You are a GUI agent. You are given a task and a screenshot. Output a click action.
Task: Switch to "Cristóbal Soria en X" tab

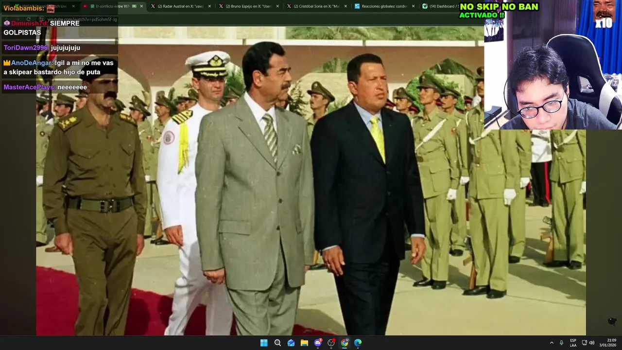pos(316,6)
